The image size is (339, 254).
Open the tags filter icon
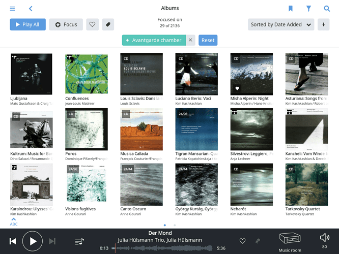[108, 24]
